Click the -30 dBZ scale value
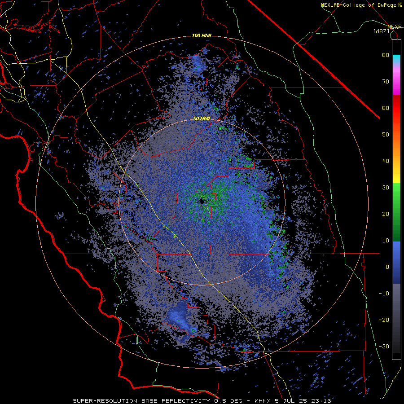The image size is (404, 404). 384,346
